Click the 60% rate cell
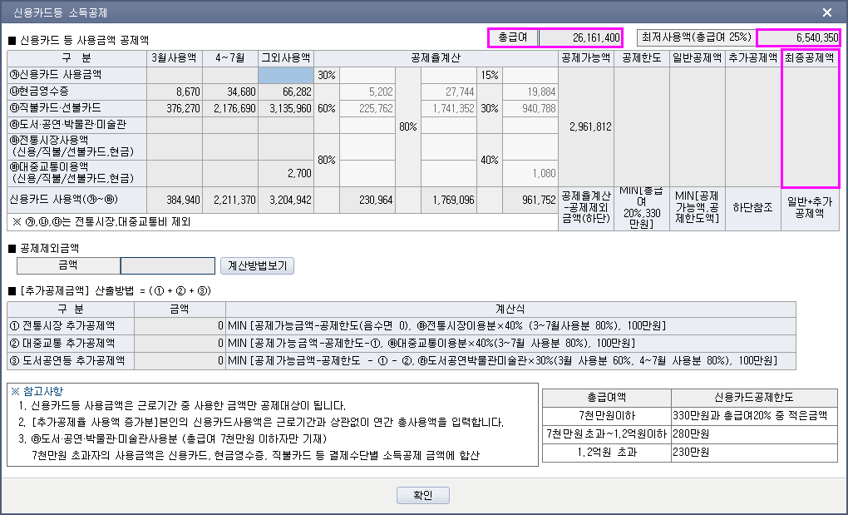This screenshot has height=515, width=848. pos(327,109)
